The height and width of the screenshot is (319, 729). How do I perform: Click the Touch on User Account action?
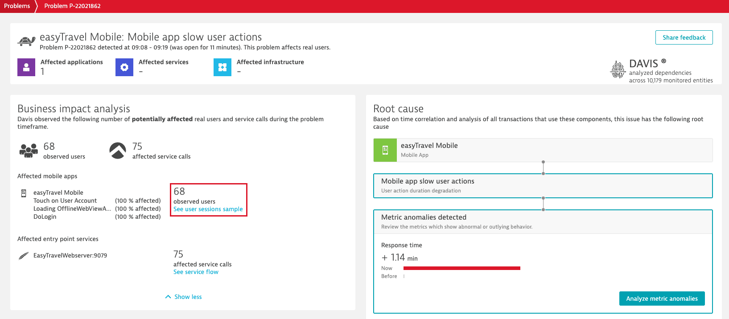point(65,200)
